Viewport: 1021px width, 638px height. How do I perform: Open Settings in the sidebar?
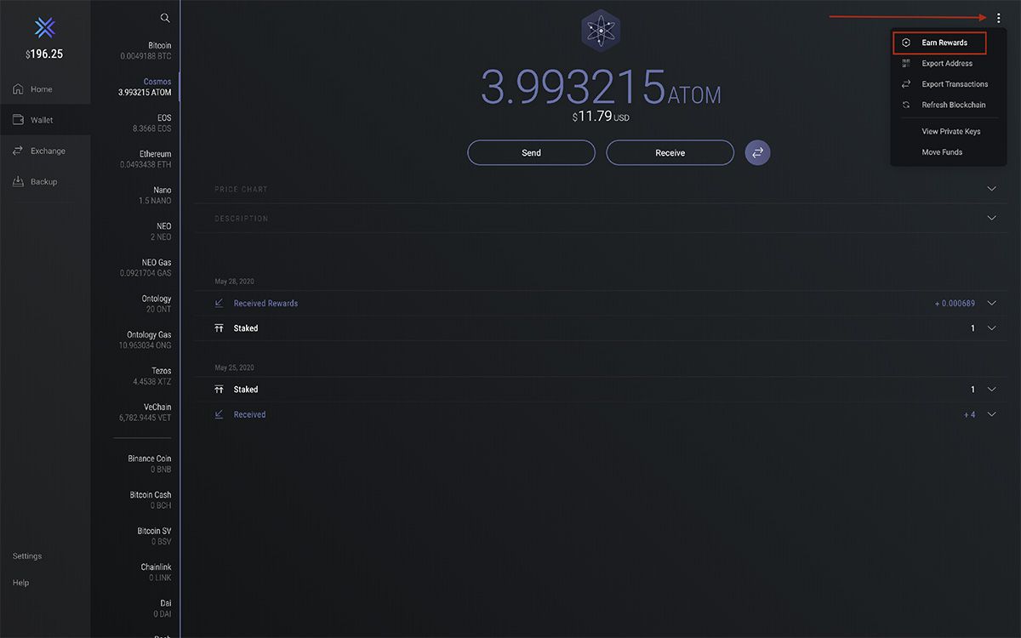click(27, 555)
